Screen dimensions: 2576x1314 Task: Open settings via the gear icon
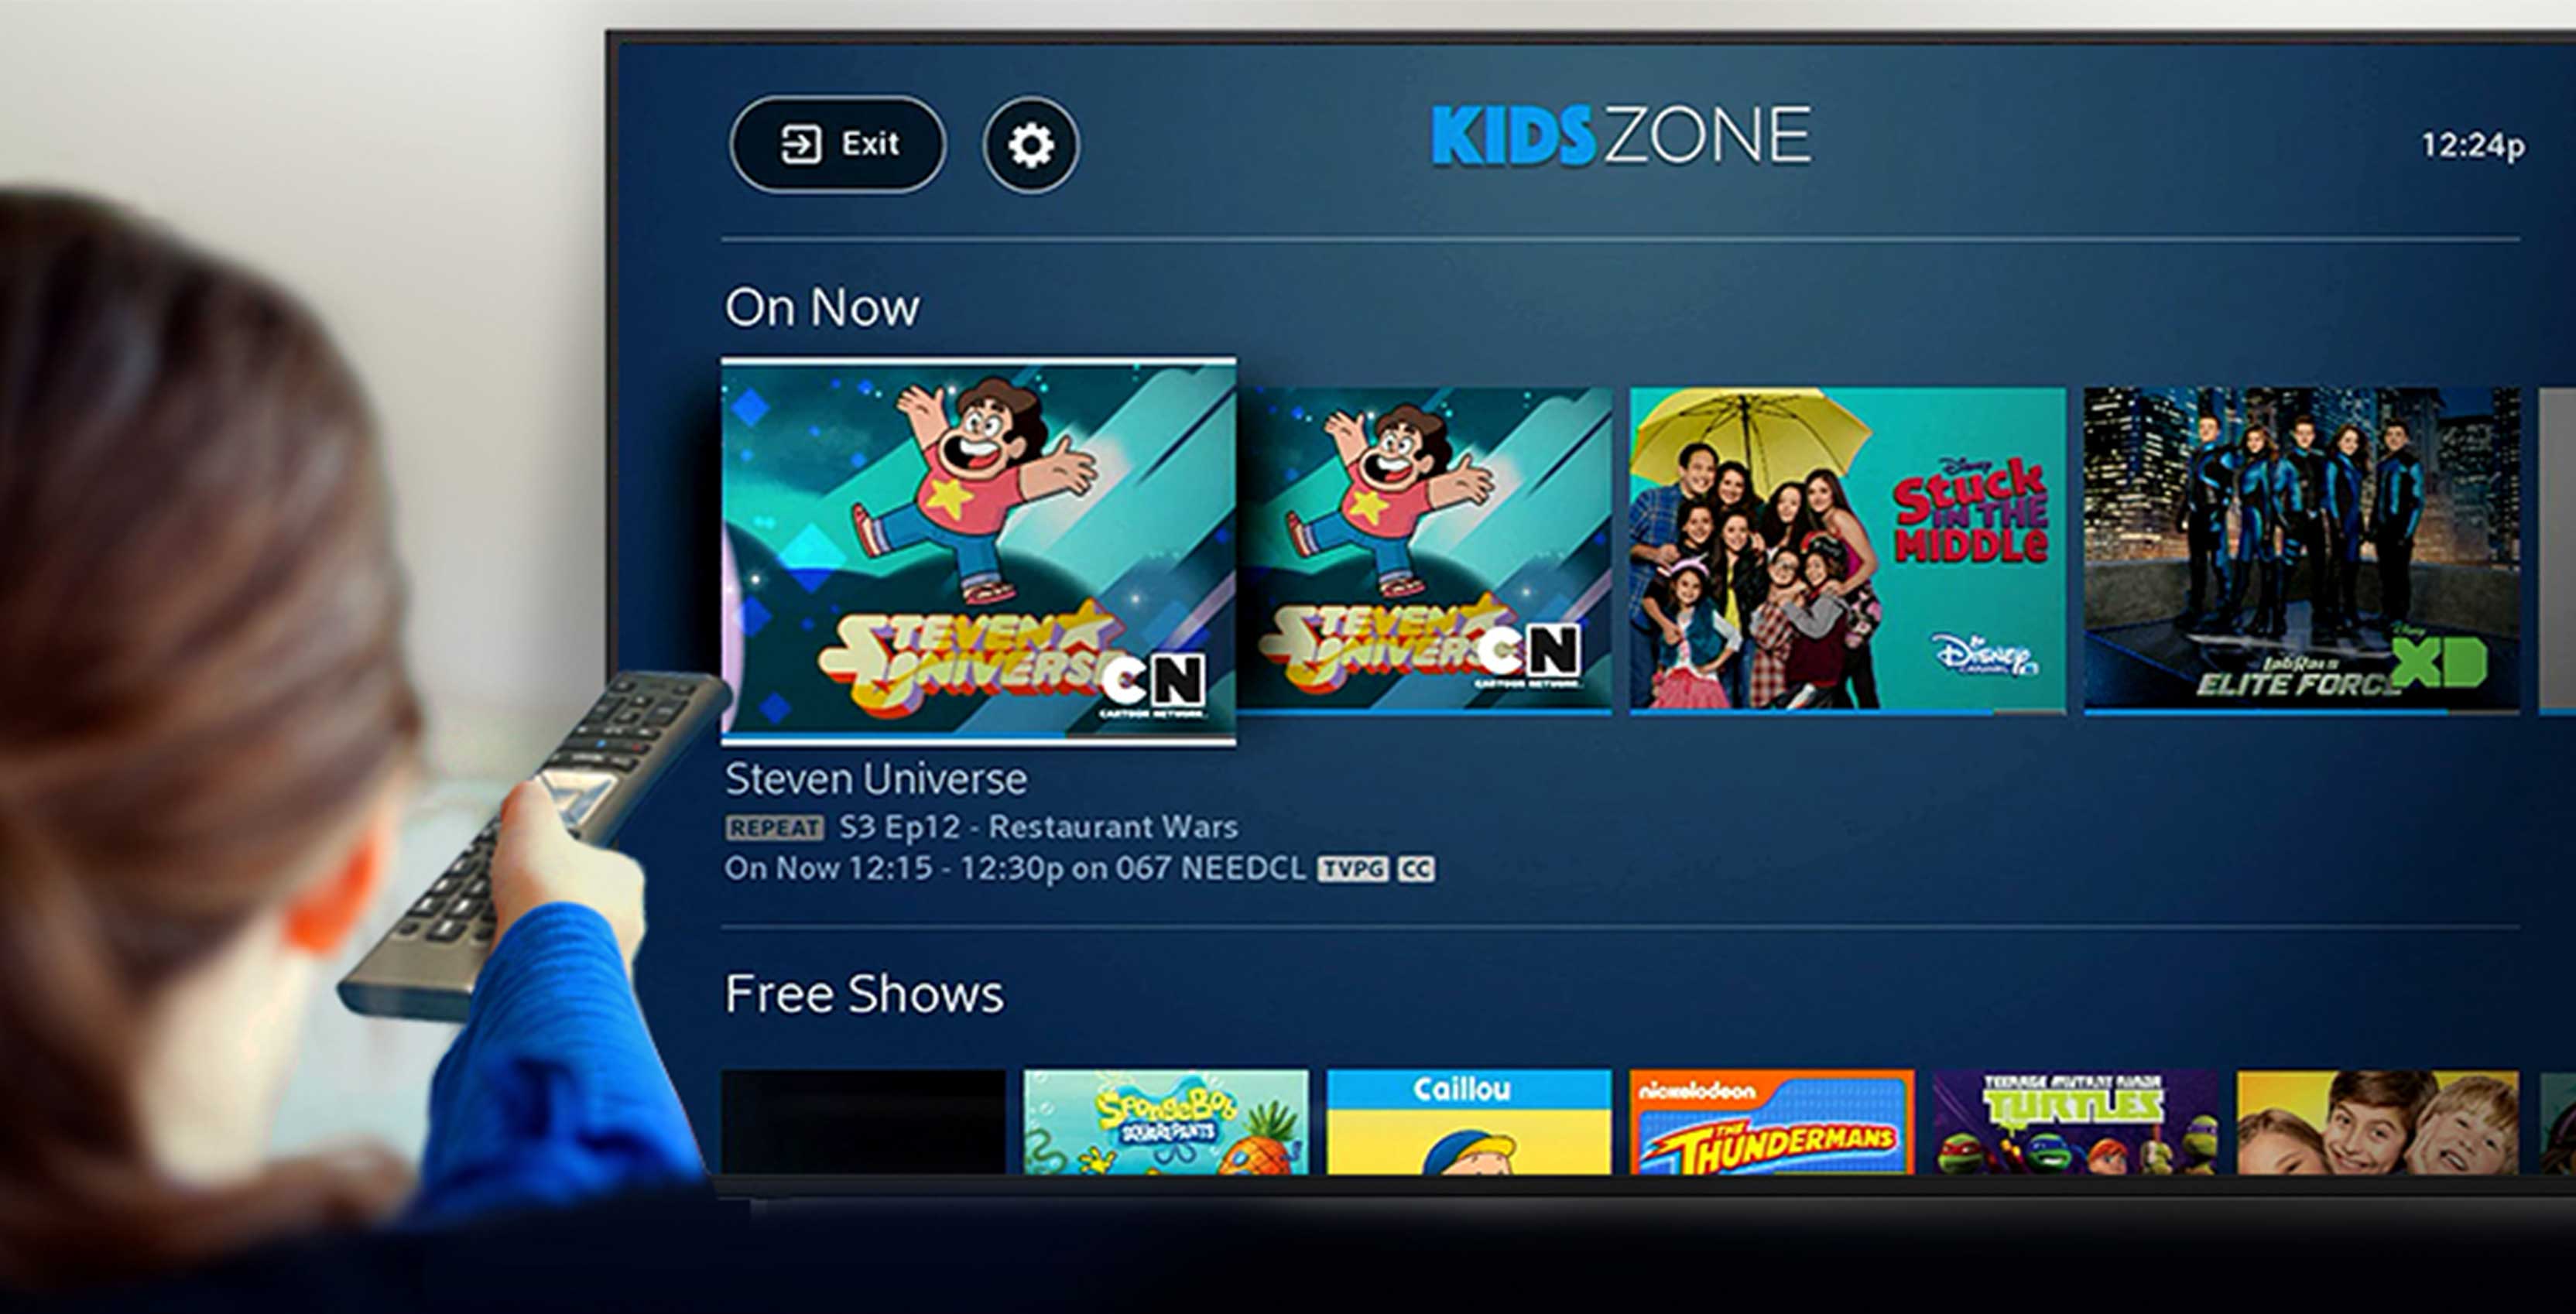pyautogui.click(x=1031, y=145)
